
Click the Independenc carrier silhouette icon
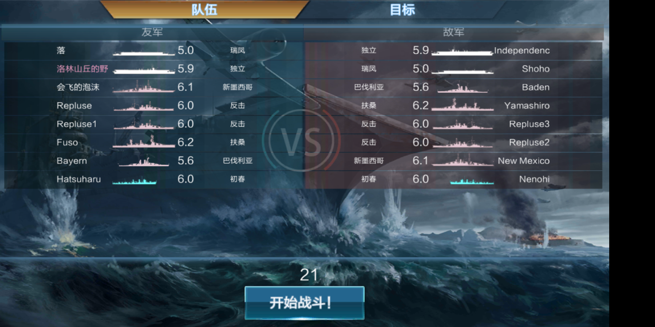click(463, 51)
